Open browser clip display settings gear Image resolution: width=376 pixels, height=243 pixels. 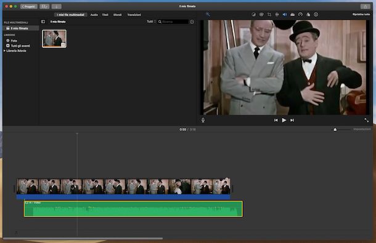point(192,22)
